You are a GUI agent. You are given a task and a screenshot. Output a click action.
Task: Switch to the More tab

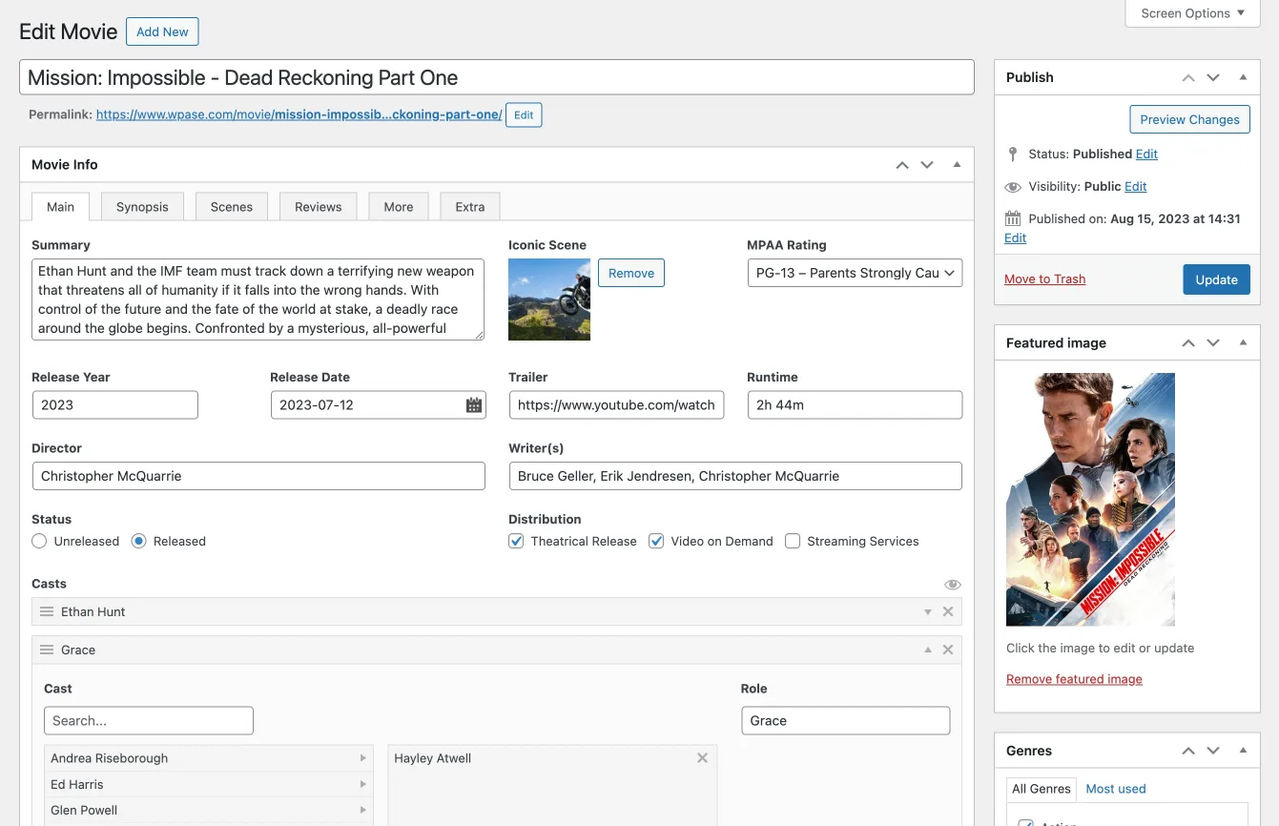pyautogui.click(x=399, y=207)
